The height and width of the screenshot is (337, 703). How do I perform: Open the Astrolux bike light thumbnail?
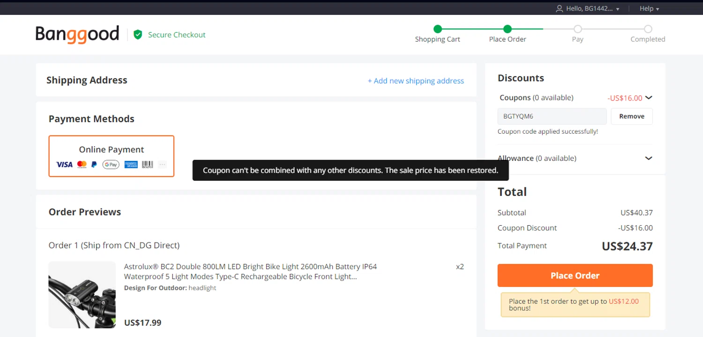point(82,294)
